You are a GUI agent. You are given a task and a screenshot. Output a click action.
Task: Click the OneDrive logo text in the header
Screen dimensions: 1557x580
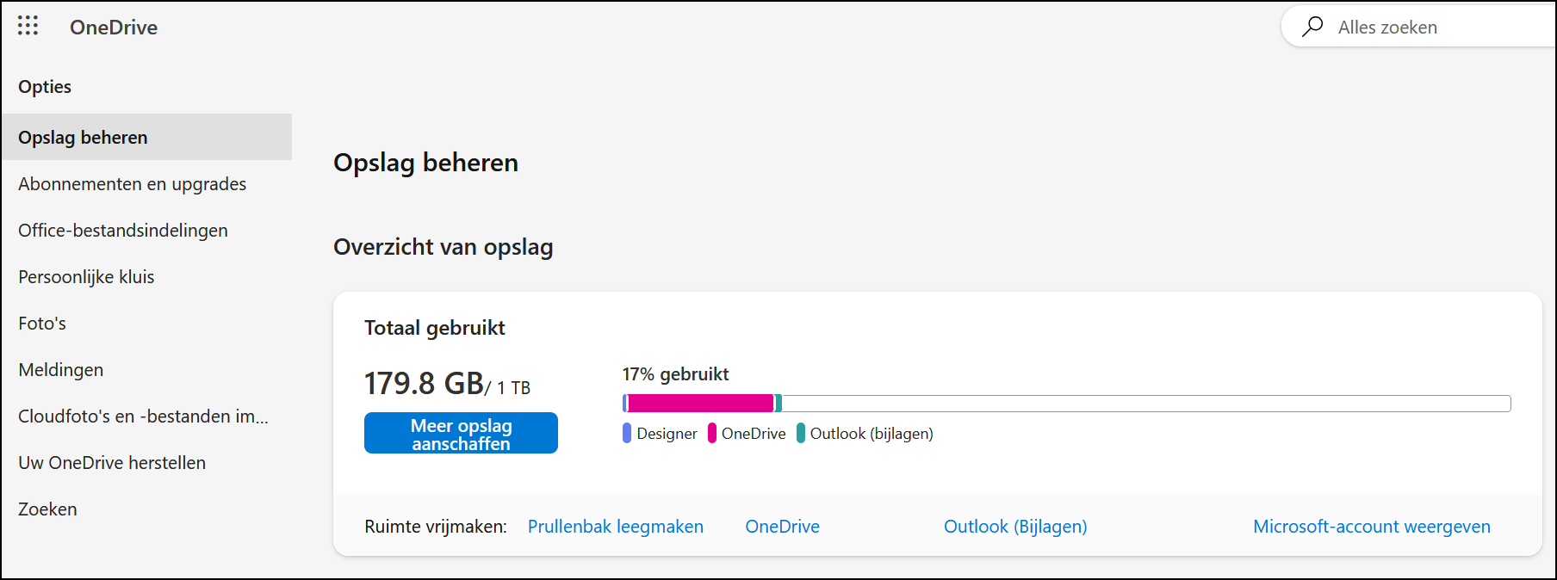point(113,27)
